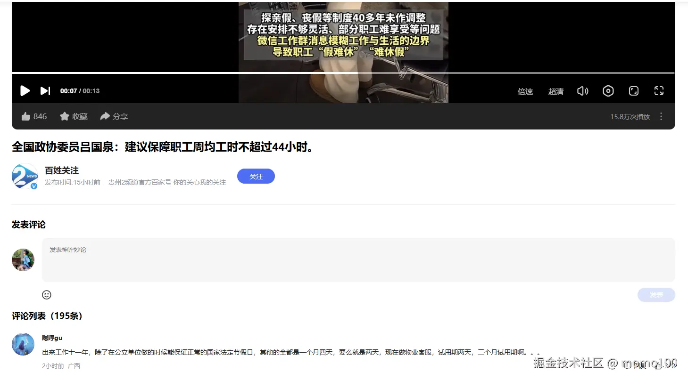The image size is (688, 380).
Task: Toggle 收藏 to favorite this video
Action: point(73,116)
